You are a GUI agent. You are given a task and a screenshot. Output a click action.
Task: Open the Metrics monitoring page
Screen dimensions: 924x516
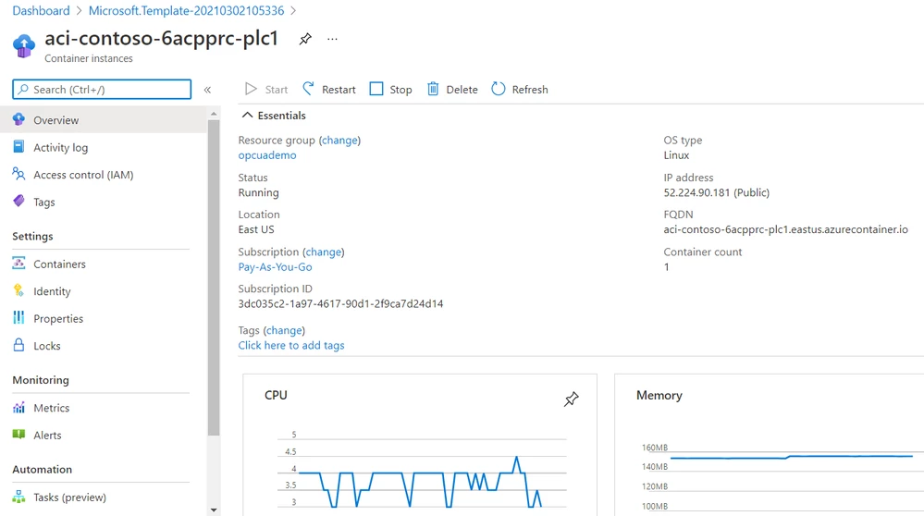point(51,408)
